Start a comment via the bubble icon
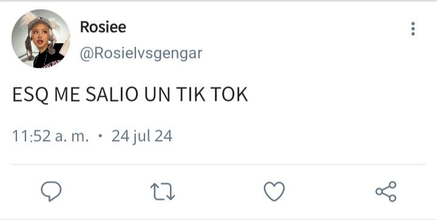 (x=51, y=192)
